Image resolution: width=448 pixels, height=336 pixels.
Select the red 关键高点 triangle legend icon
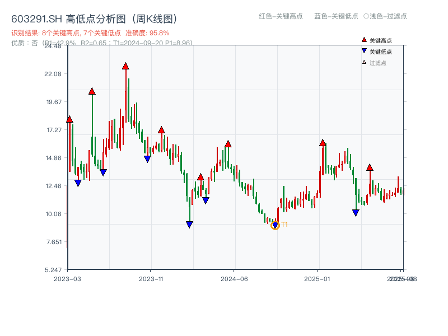point(363,40)
